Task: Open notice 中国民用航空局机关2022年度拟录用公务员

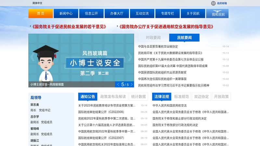Action: pos(107,144)
